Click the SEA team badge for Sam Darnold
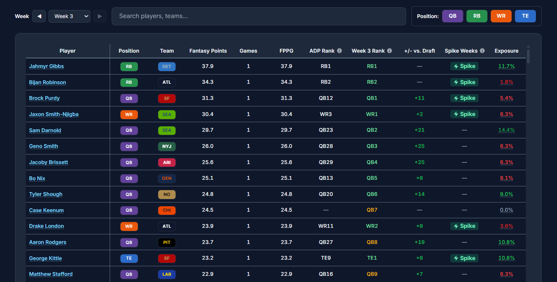The image size is (557, 282). 167,130
